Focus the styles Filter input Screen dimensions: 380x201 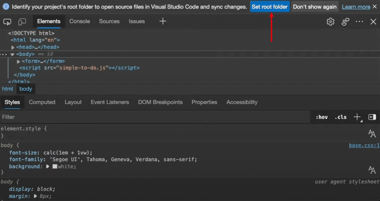(x=155, y=117)
